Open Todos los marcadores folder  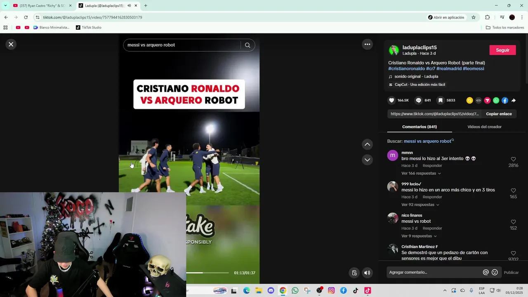[505, 28]
